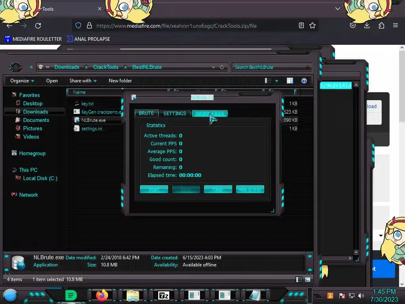Click the Search BestNLBrute field
Viewport: 405px width, 304px height.
point(272,67)
